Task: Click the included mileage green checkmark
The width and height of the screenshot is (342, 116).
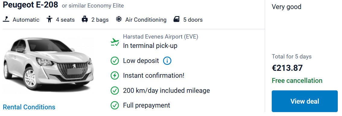Action: (x=115, y=90)
